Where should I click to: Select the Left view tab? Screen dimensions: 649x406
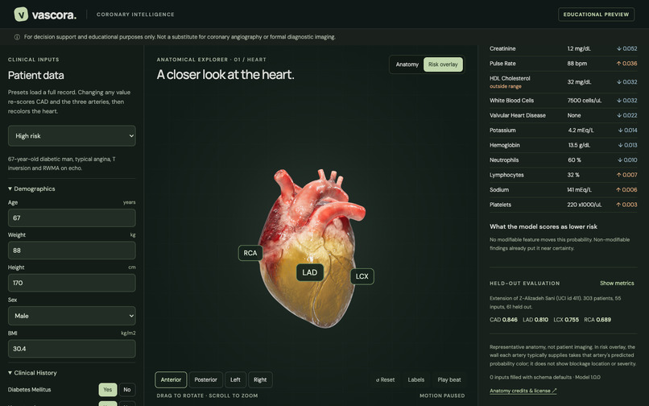[235, 379]
